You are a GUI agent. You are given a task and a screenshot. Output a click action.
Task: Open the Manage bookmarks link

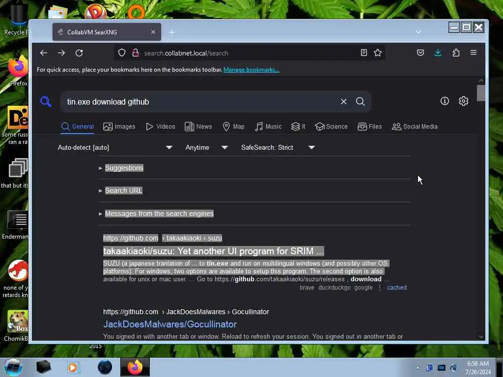pyautogui.click(x=251, y=70)
